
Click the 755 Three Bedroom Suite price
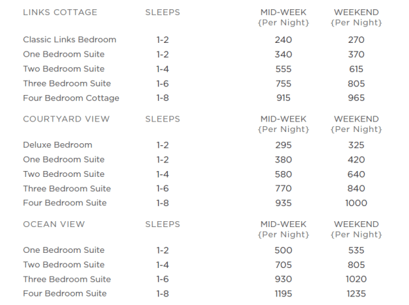pyautogui.click(x=283, y=84)
